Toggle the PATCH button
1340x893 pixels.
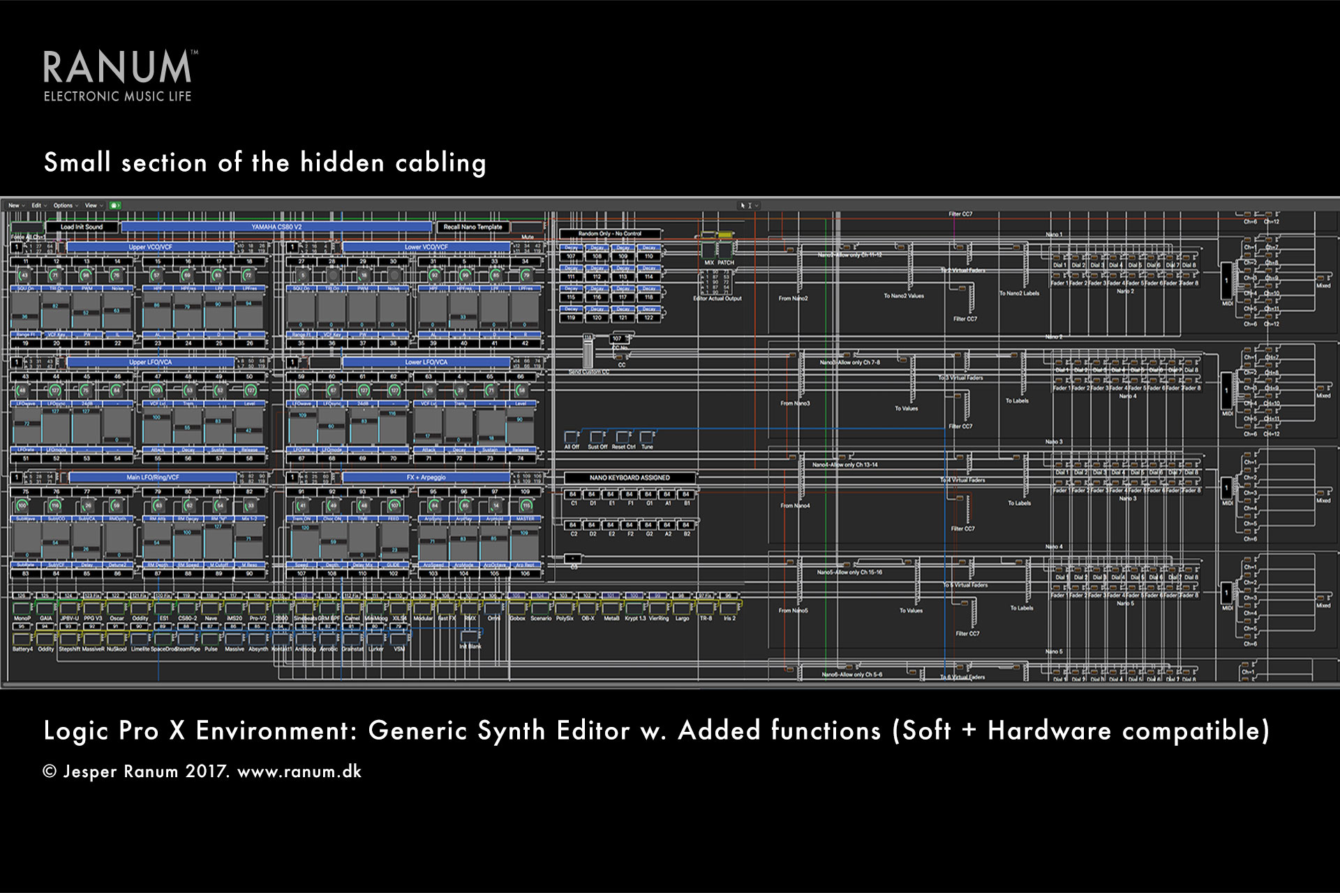726,250
